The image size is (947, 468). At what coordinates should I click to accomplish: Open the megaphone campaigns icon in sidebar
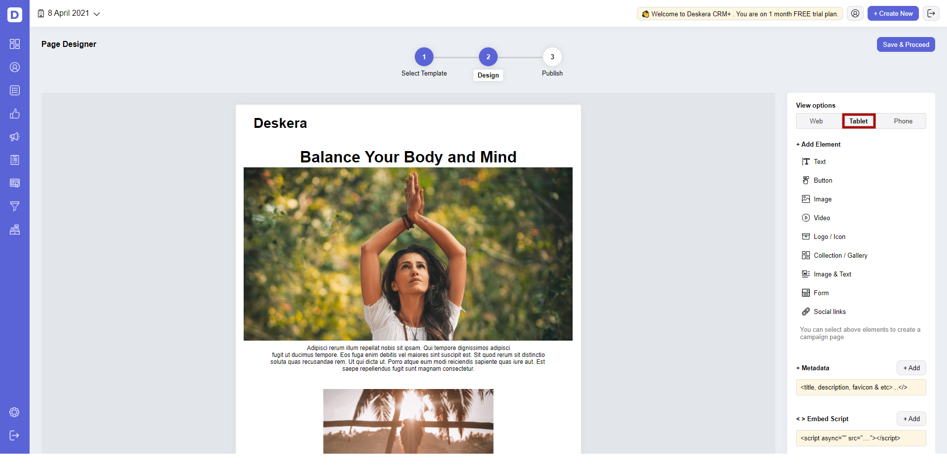(15, 137)
